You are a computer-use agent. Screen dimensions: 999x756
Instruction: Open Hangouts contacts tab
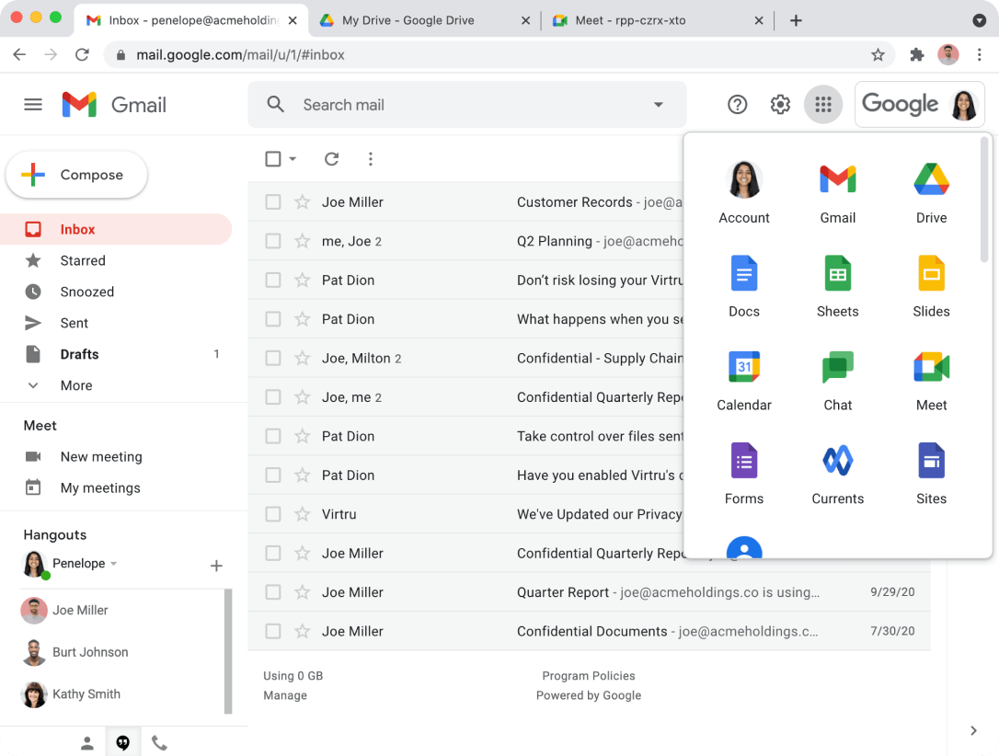87,742
